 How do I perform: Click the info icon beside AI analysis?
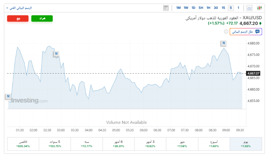tap(226, 32)
